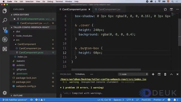The height and width of the screenshot is (102, 181).
Task: Open package.json in the explorer
Action: tap(23, 82)
